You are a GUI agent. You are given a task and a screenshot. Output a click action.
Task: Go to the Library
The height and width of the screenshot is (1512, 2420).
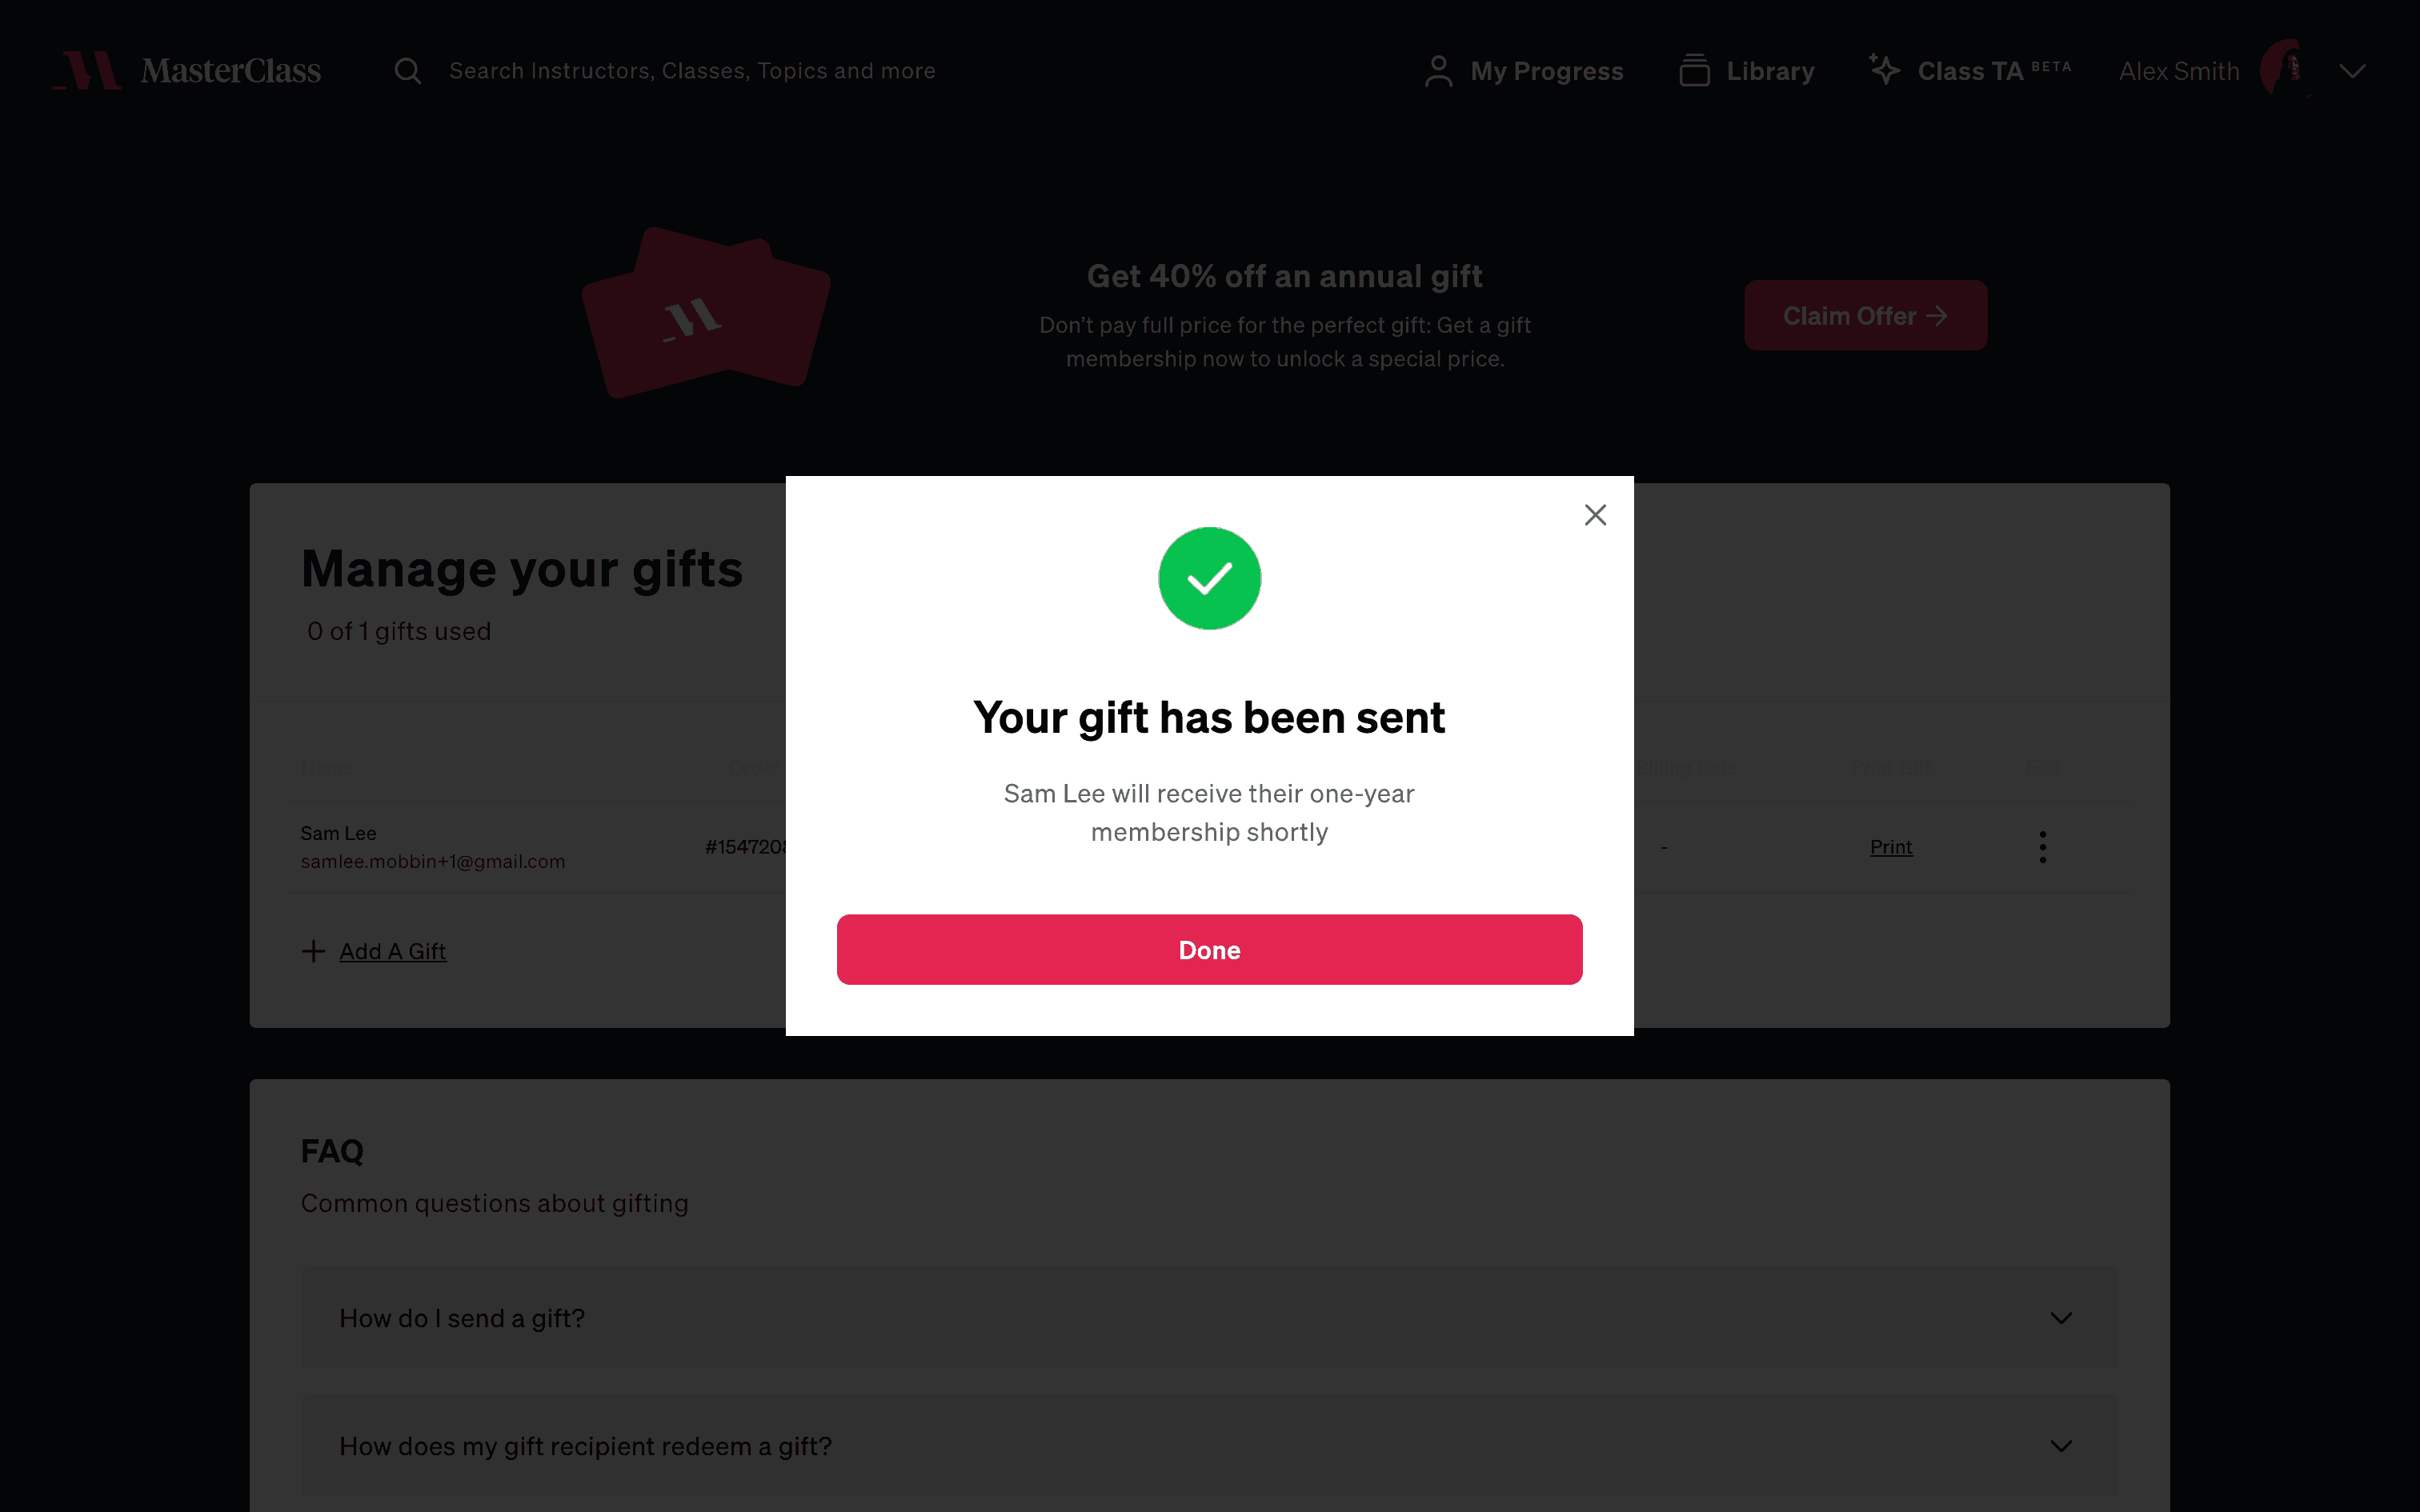click(1747, 71)
